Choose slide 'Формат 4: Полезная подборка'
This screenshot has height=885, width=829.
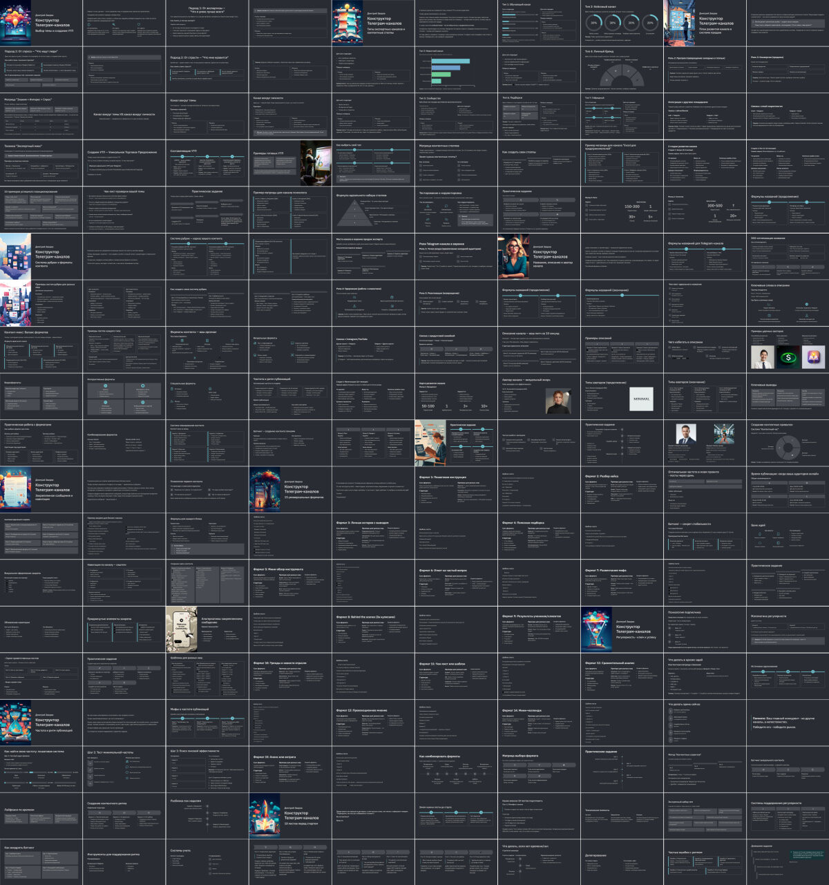[x=539, y=536]
